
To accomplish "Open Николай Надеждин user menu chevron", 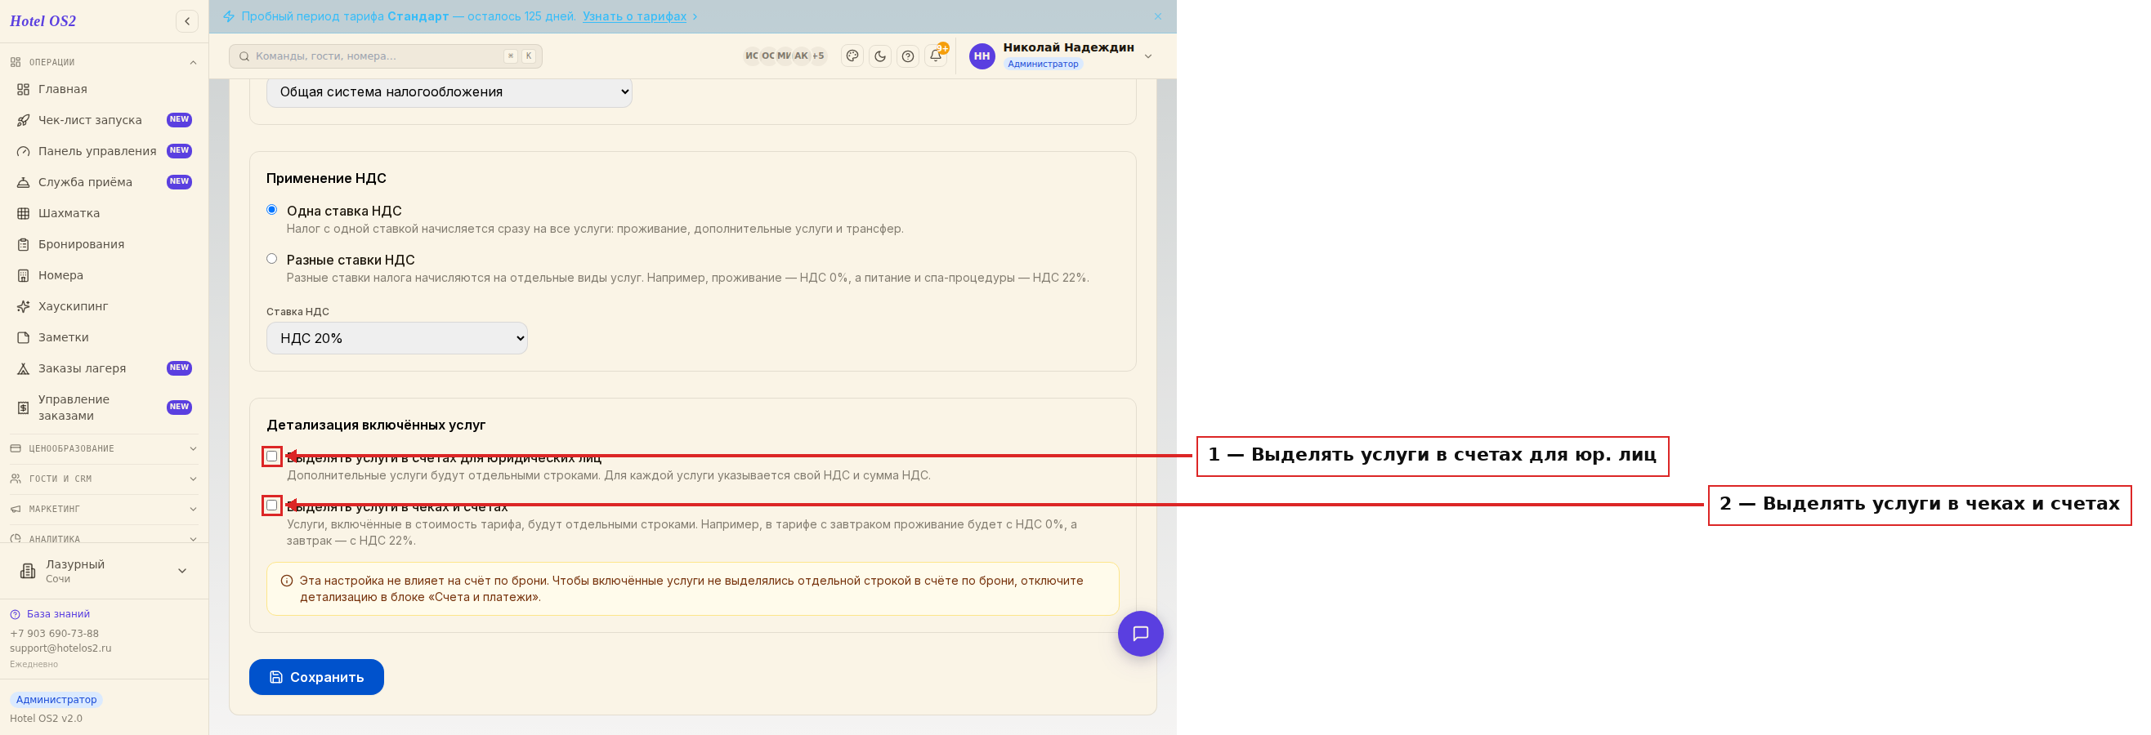I will click(x=1148, y=56).
